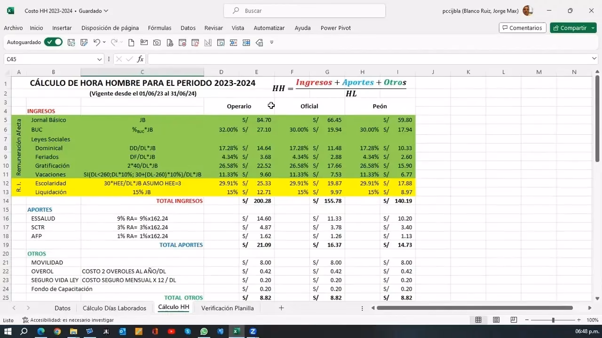
Task: Switch to Page Layout view in status bar
Action: 496,320
